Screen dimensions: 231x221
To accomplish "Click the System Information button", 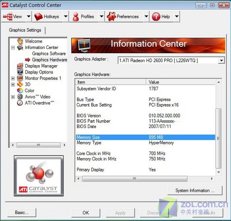I will [x=195, y=190].
